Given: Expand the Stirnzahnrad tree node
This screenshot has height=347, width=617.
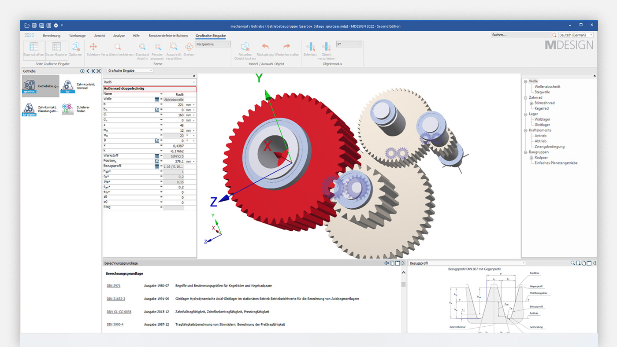Looking at the screenshot, I should pos(532,103).
